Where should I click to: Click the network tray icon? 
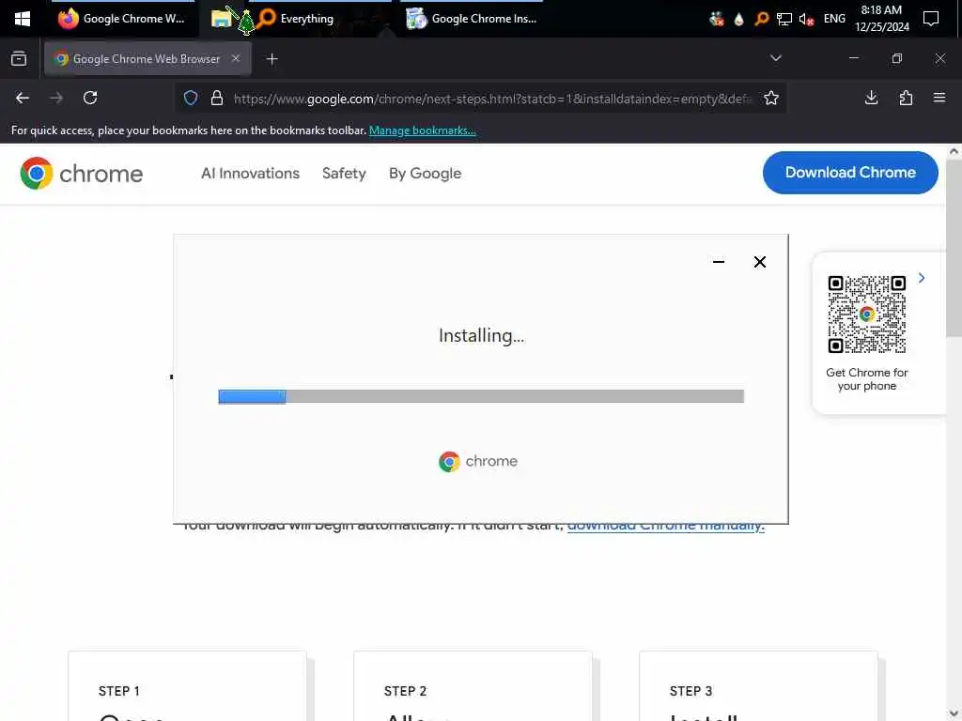pos(784,19)
